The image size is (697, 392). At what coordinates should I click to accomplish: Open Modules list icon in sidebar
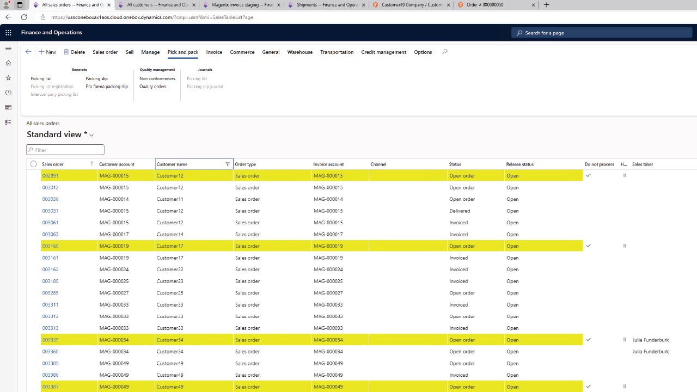pyautogui.click(x=8, y=122)
